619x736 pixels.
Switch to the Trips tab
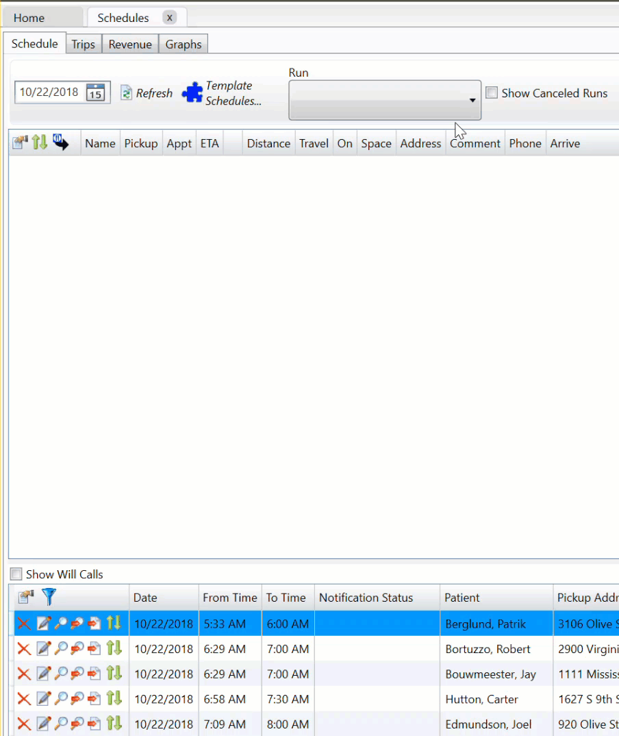click(84, 44)
